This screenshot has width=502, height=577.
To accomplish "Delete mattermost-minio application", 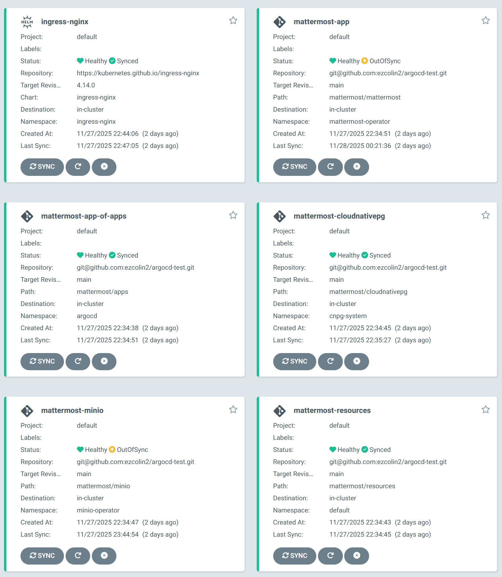I will pyautogui.click(x=104, y=556).
